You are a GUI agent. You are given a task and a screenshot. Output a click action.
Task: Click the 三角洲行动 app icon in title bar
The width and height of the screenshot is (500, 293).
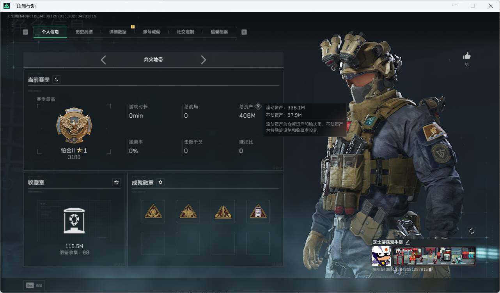(x=7, y=6)
